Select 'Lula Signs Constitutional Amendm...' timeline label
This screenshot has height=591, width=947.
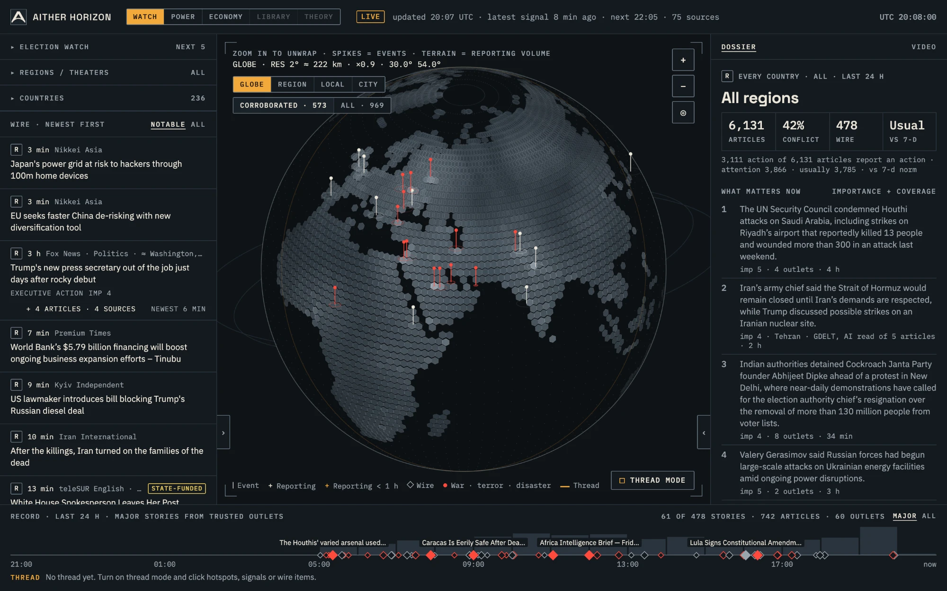(746, 543)
